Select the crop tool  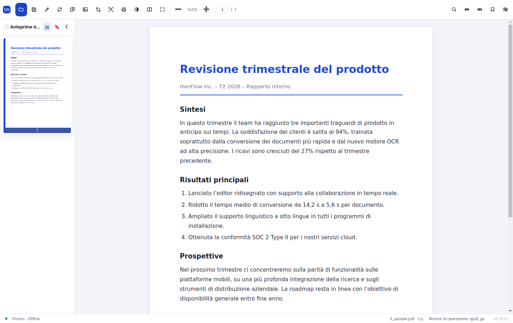click(98, 10)
